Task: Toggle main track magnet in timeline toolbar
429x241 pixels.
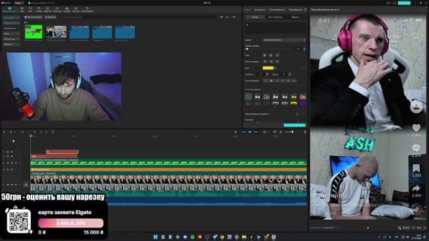Action: point(243,132)
